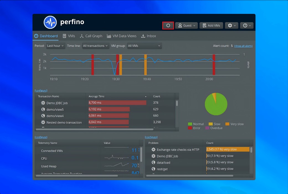This screenshot has height=194, width=288.
Task: Open the Guest user dropdown
Action: point(186,25)
